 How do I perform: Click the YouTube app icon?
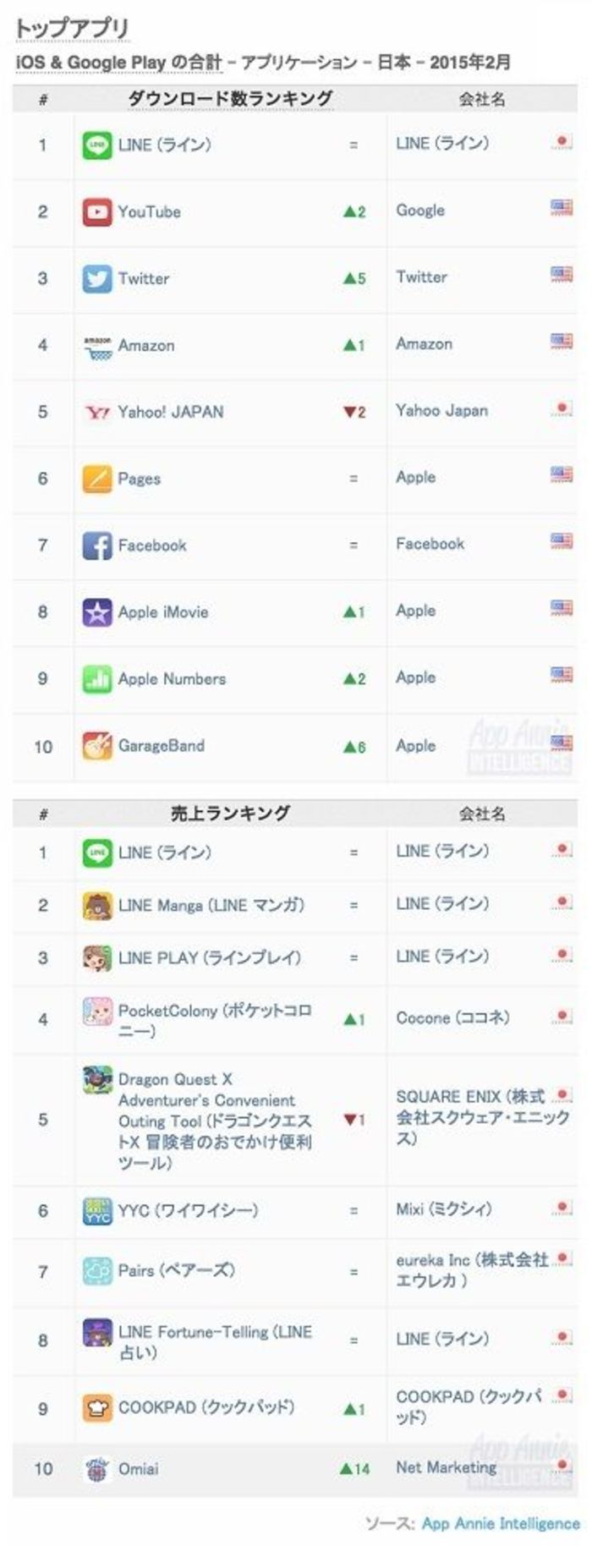(x=96, y=211)
